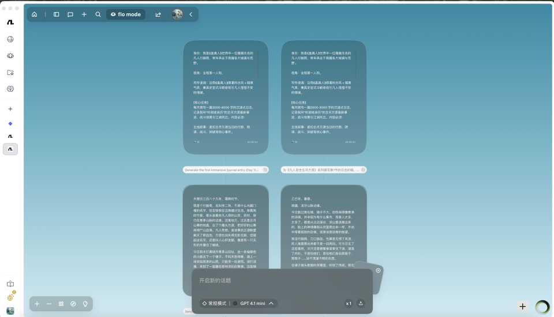Image resolution: width=554 pixels, height=317 pixels.
Task: Open the globe icon in the left sidebar
Action: tap(10, 39)
